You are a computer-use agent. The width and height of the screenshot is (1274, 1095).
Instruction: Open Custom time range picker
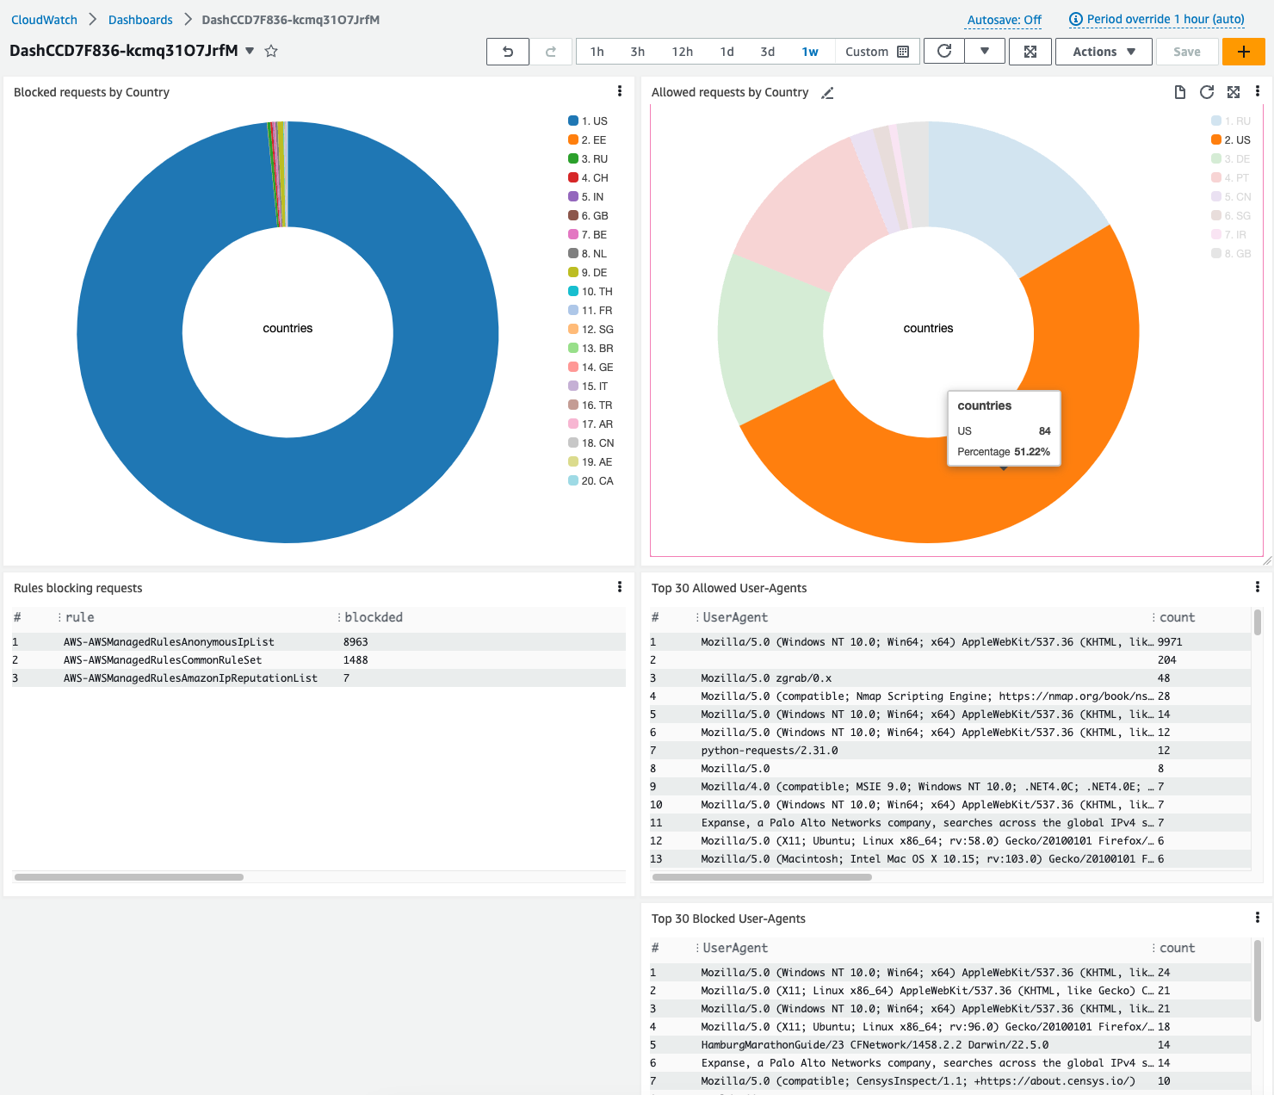coord(876,52)
